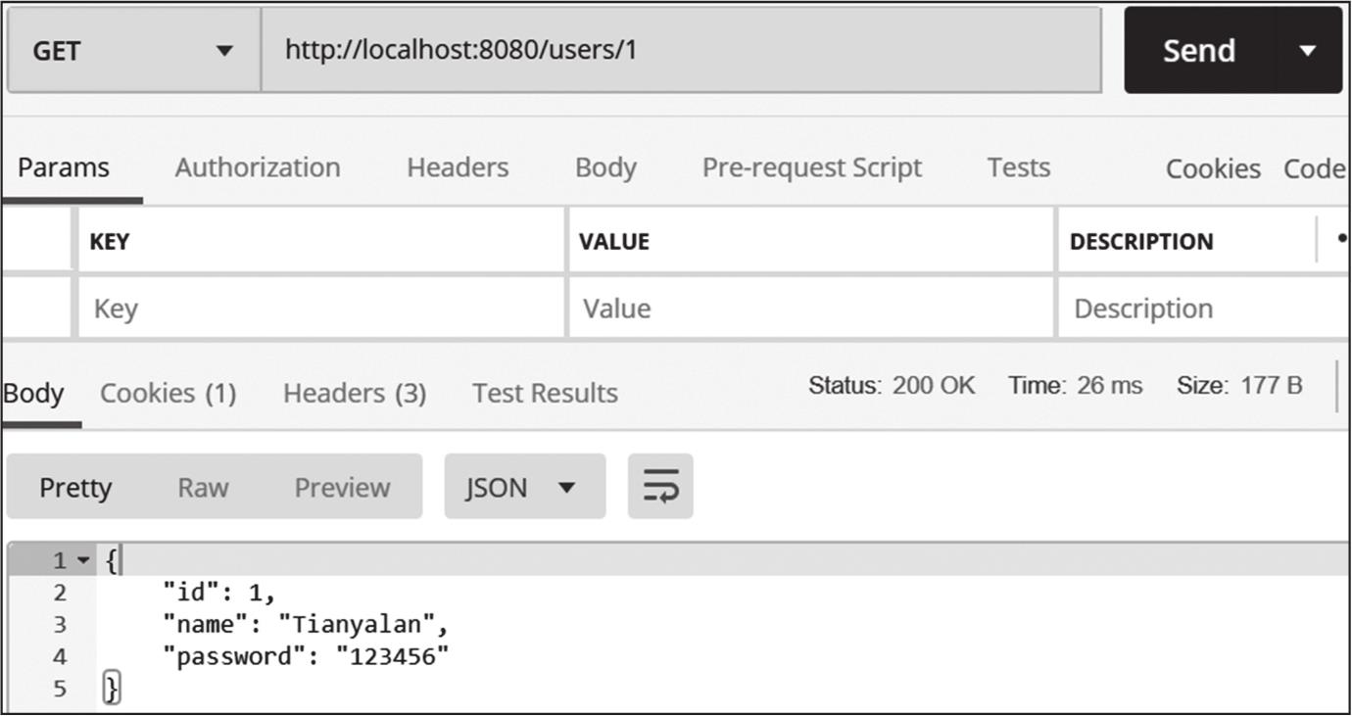Open the GET method dropdown
This screenshot has width=1352, height=716.
pos(134,50)
